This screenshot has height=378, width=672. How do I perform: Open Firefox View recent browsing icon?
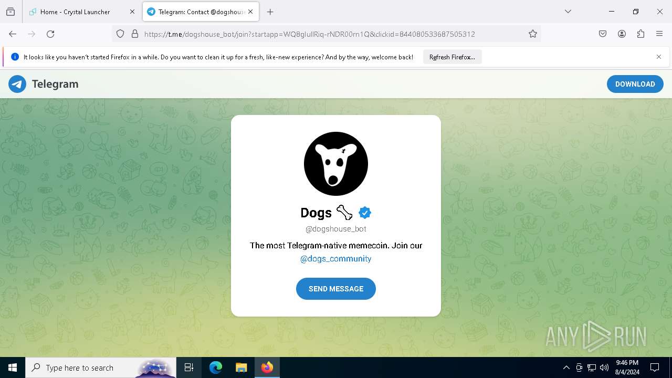tap(10, 12)
